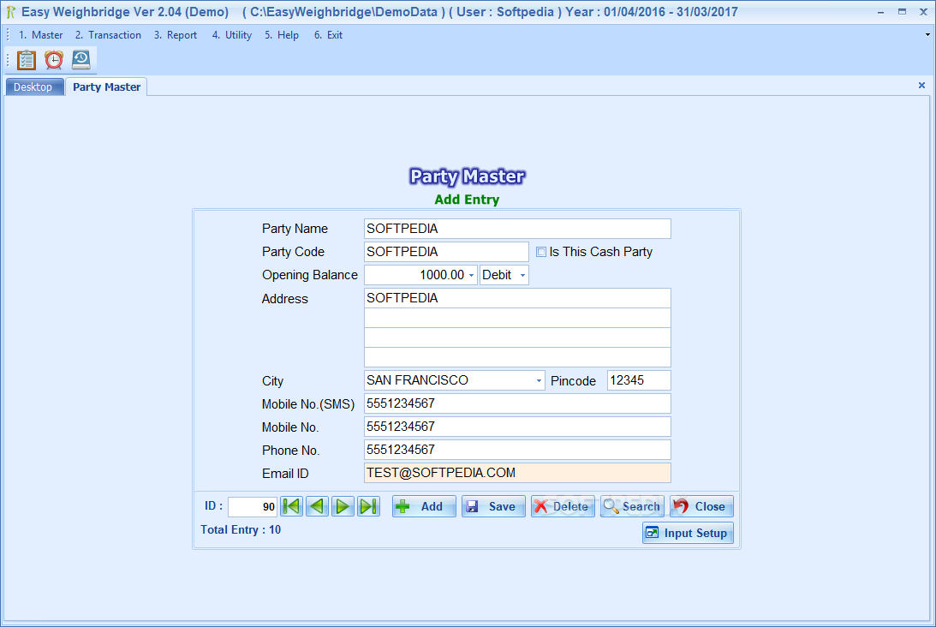Go to first record arrow

[292, 506]
